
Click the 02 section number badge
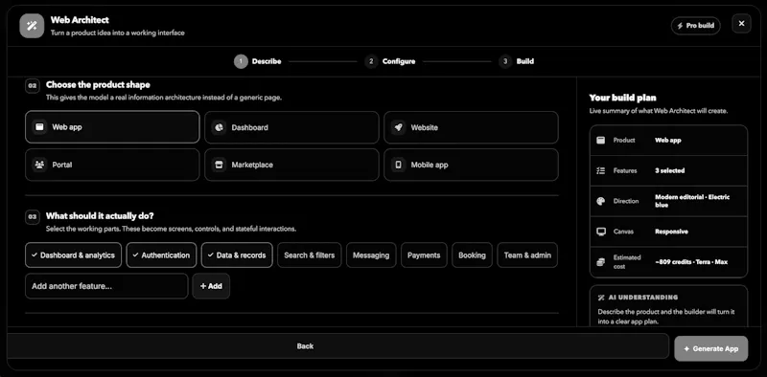(x=33, y=86)
